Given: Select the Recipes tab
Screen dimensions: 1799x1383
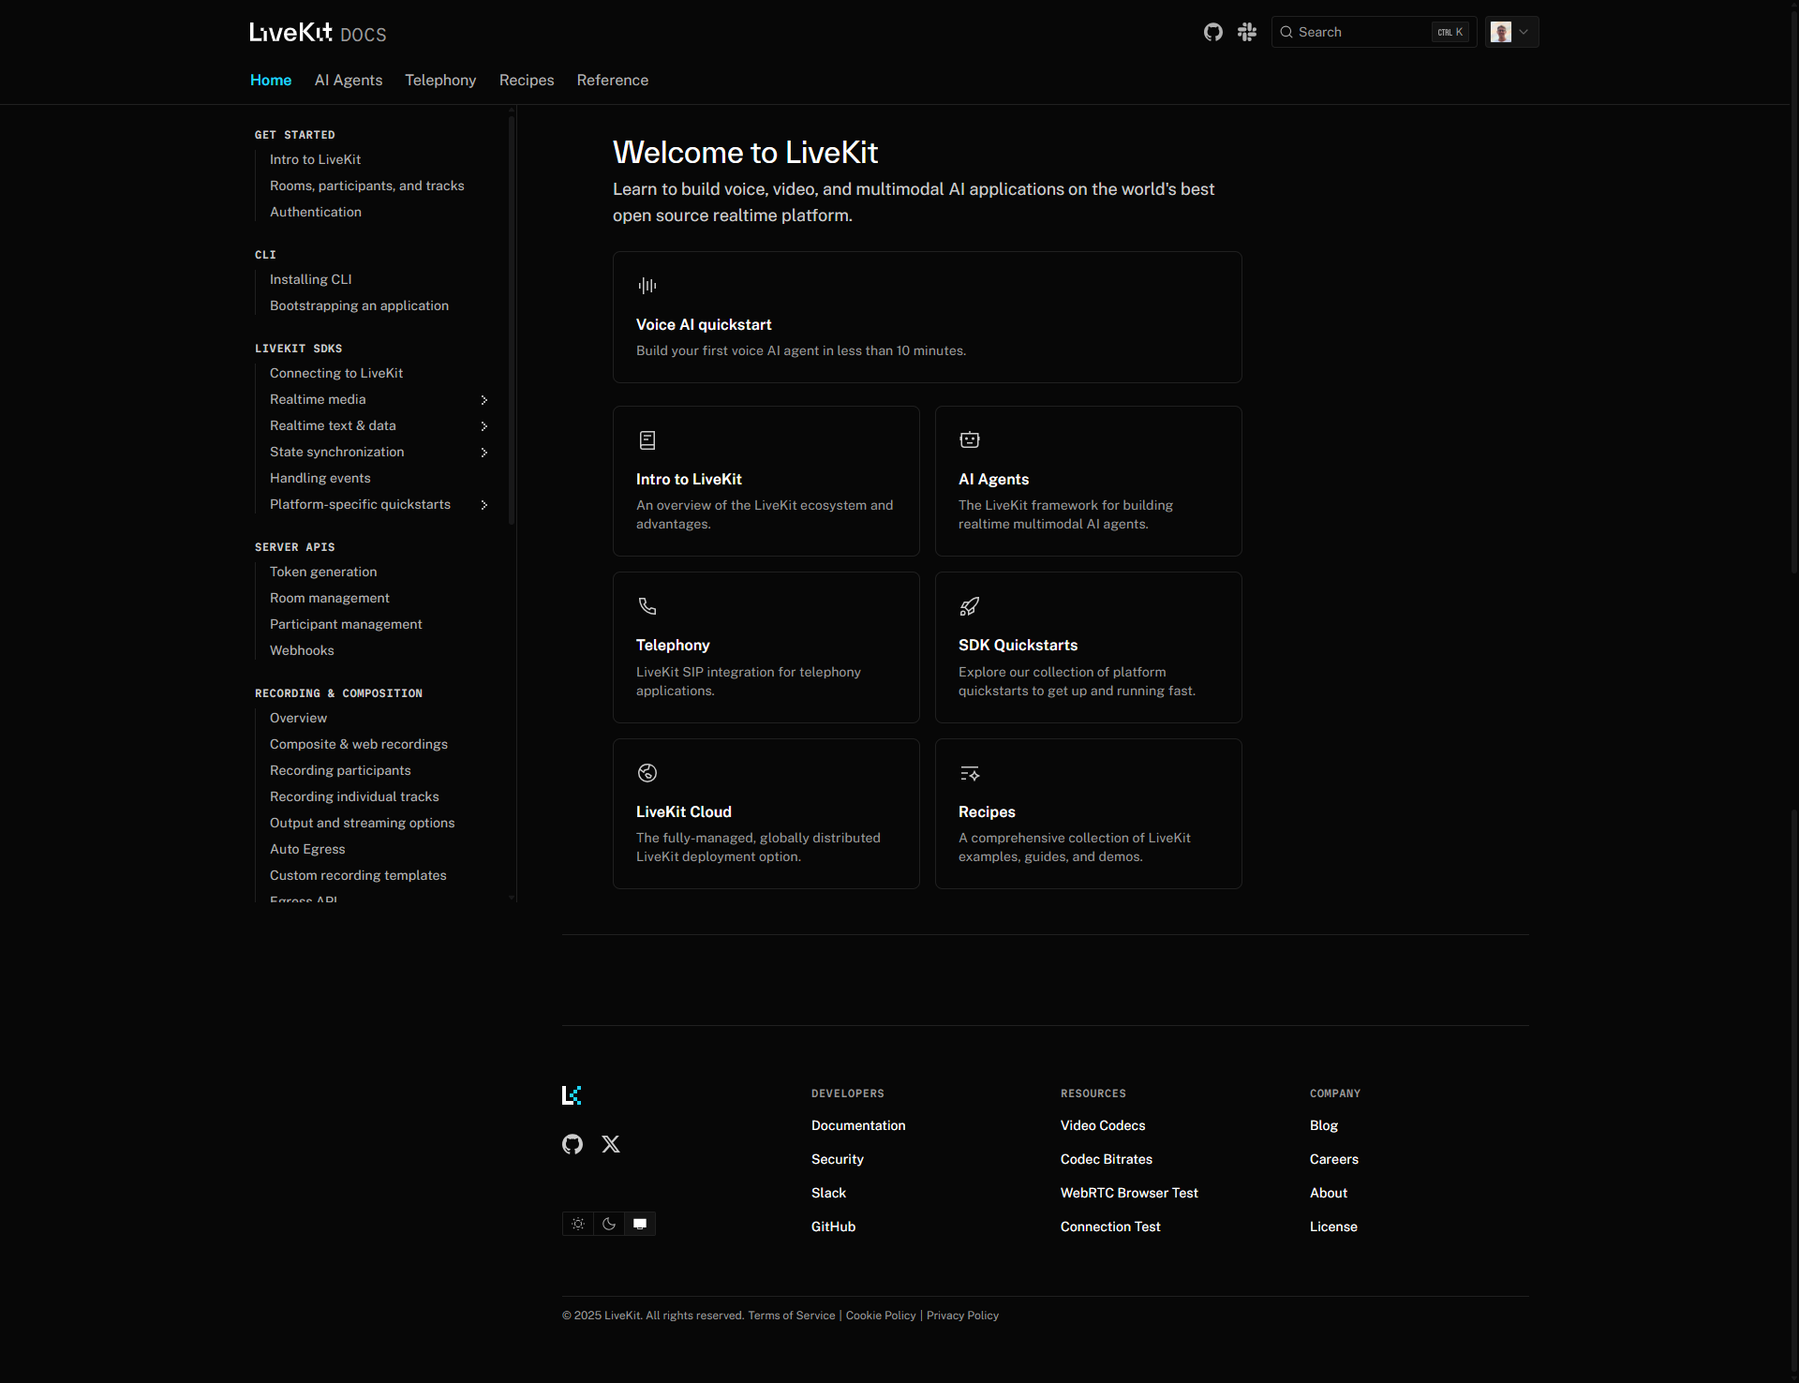Looking at the screenshot, I should pyautogui.click(x=527, y=81).
